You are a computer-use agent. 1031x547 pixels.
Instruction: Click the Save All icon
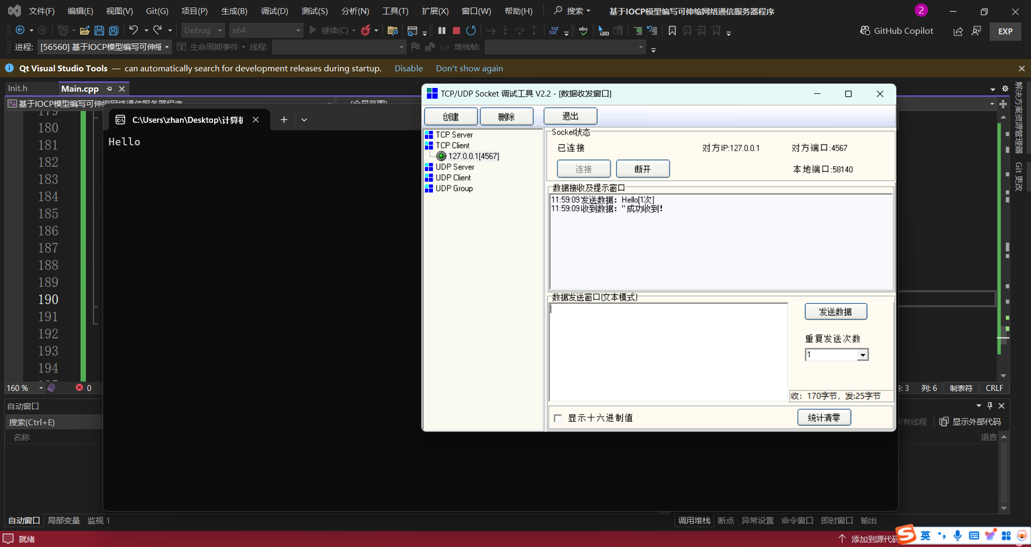pos(113,31)
